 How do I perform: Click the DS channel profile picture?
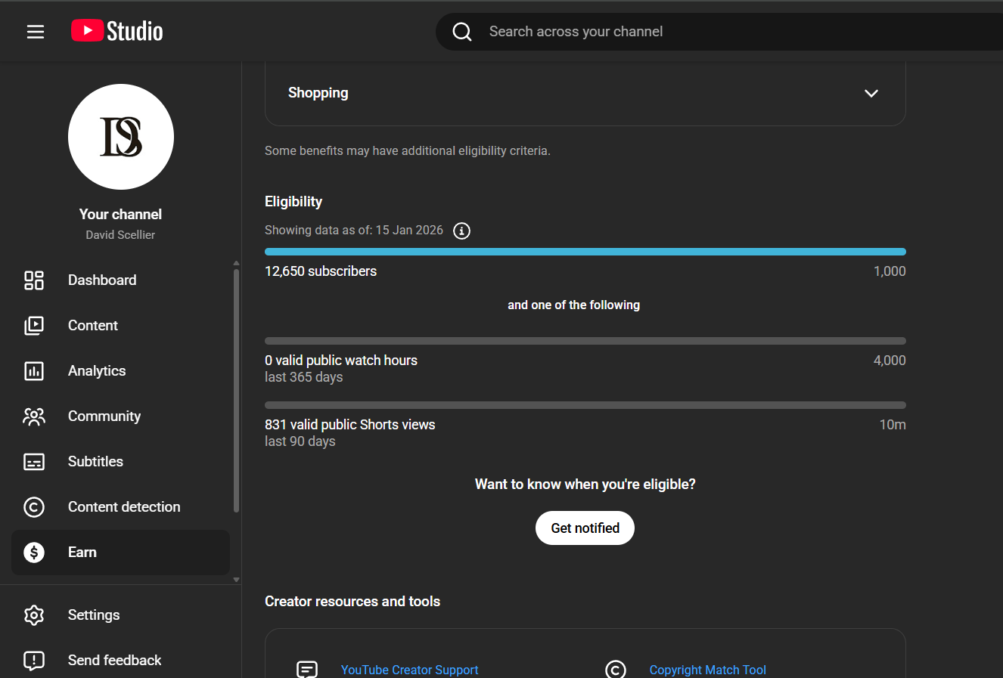[x=121, y=137]
